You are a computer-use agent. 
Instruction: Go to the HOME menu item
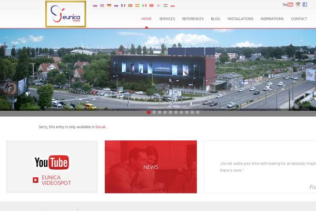pos(146,19)
